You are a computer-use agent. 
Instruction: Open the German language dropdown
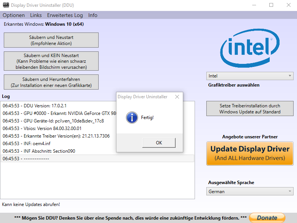(250, 191)
